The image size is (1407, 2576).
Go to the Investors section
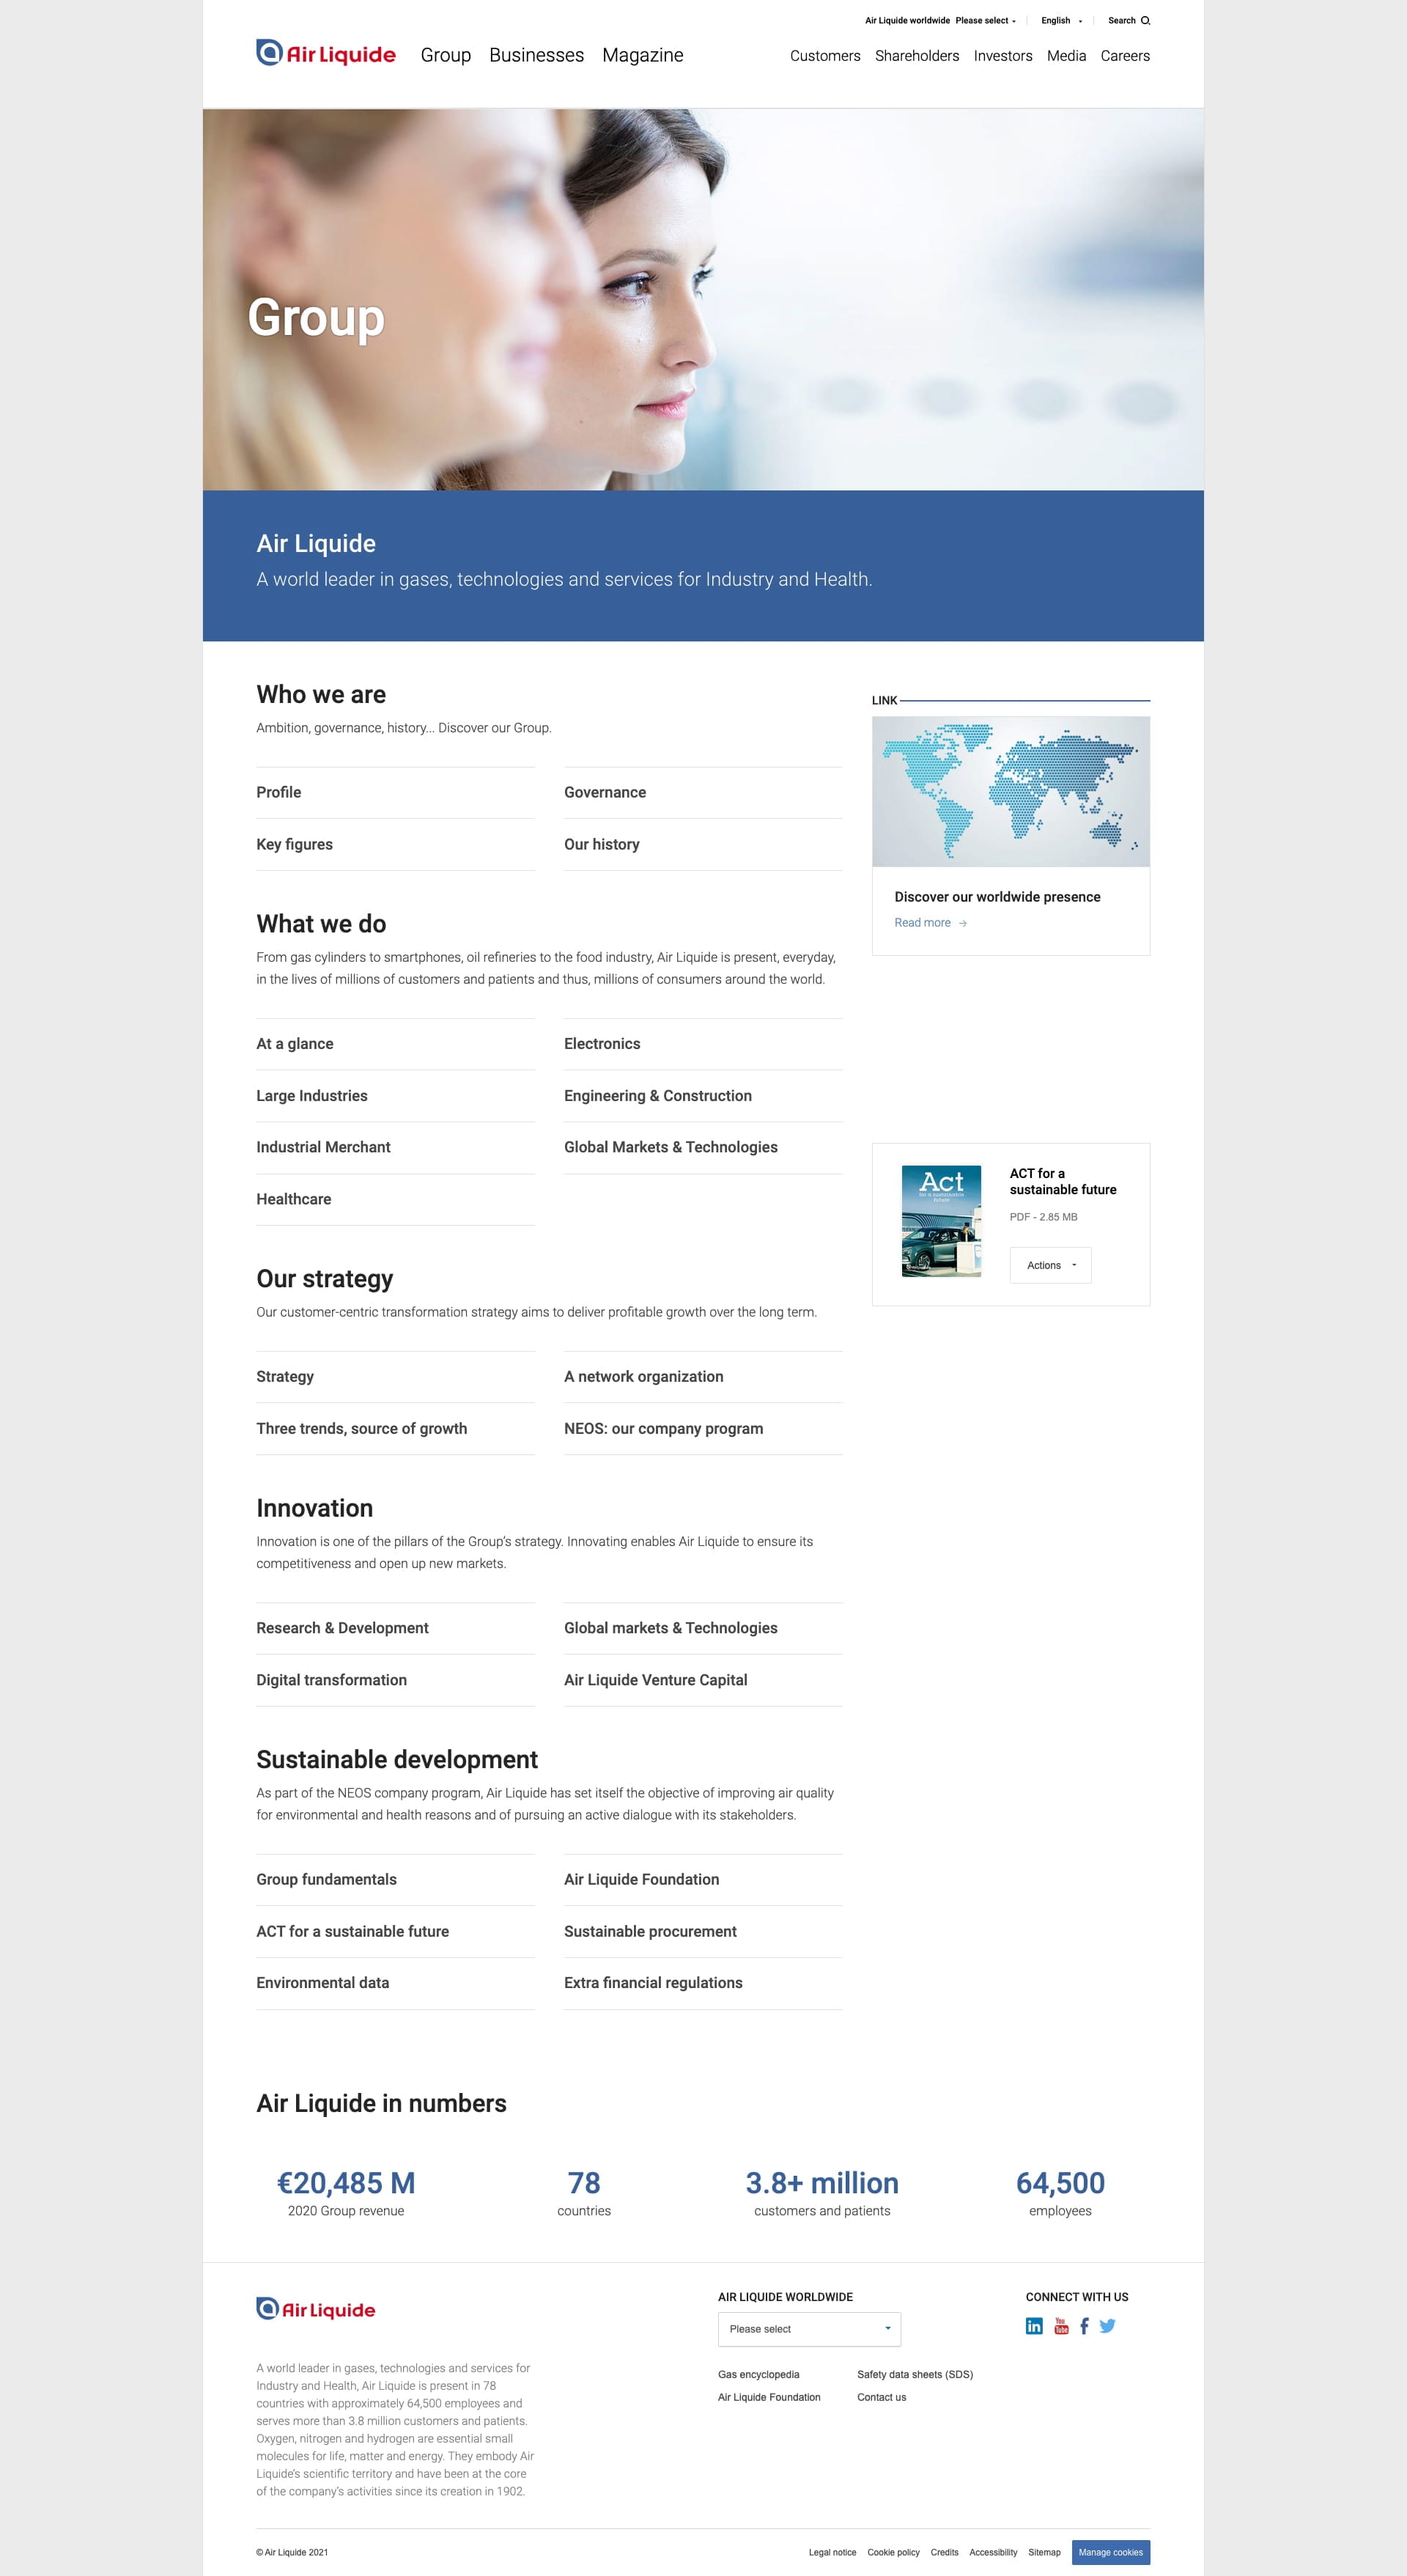(x=1003, y=56)
